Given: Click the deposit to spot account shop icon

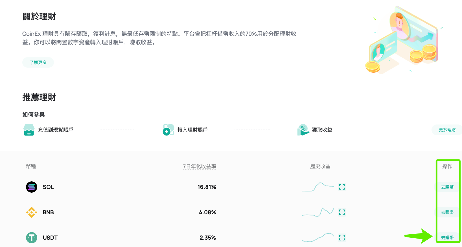Looking at the screenshot, I should coord(29,130).
